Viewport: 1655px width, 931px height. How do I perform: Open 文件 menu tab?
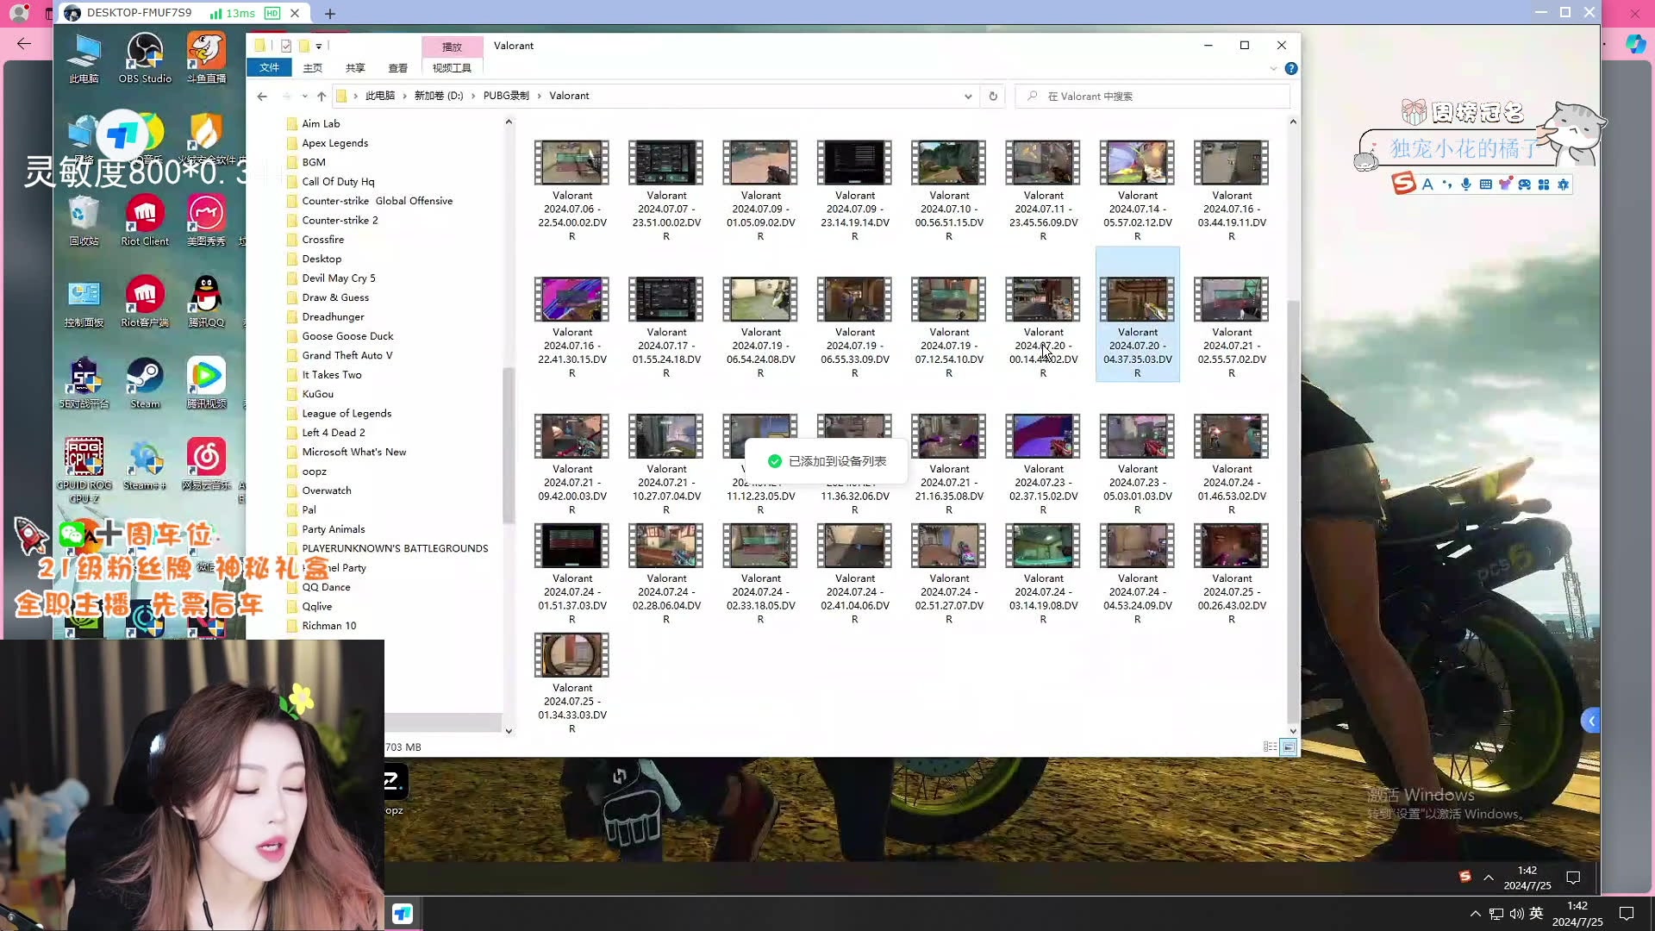(269, 67)
